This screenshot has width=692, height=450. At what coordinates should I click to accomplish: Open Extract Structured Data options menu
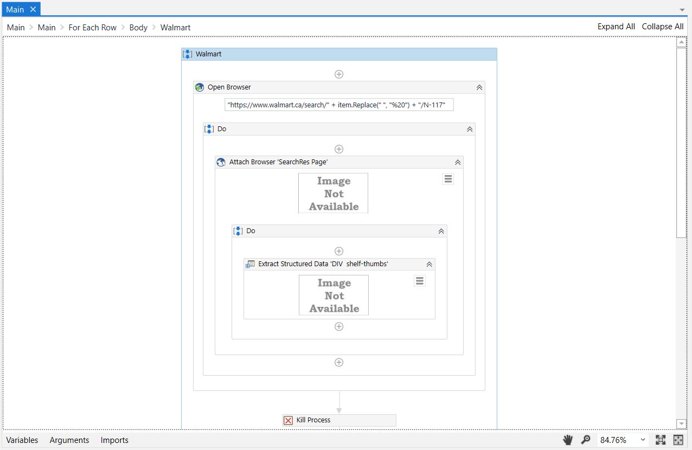click(x=420, y=281)
